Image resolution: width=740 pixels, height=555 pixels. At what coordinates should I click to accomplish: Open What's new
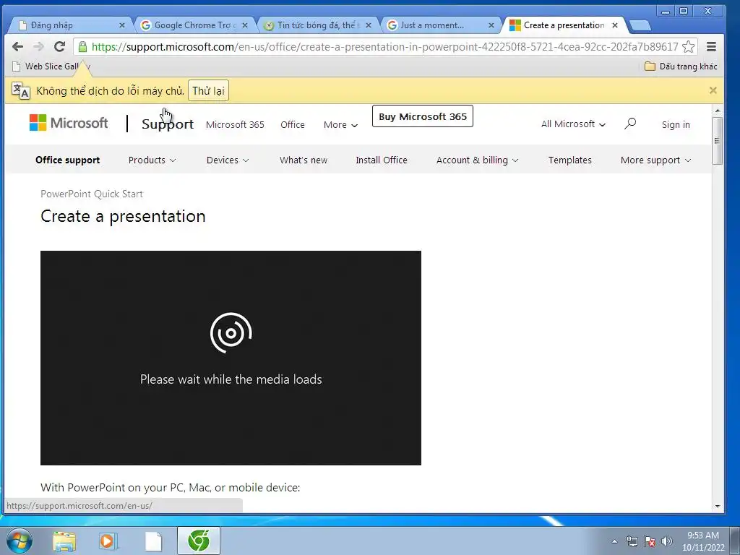pyautogui.click(x=304, y=160)
